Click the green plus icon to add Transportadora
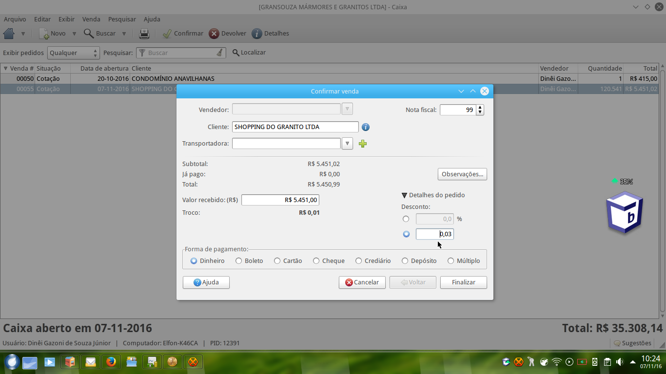The height and width of the screenshot is (374, 666). coord(362,143)
